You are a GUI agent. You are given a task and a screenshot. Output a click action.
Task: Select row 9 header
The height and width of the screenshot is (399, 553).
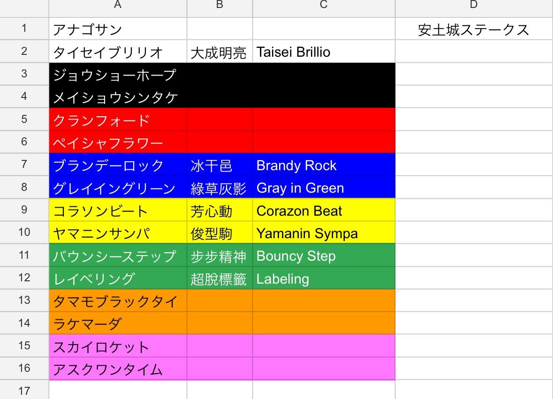[24, 210]
